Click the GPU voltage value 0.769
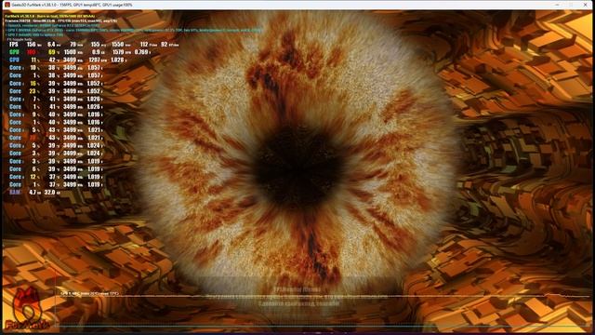This screenshot has width=595, height=335. pos(140,52)
